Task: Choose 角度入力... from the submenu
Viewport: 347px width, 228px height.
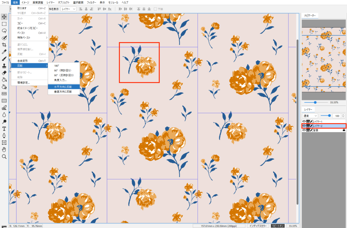Action: coord(64,80)
